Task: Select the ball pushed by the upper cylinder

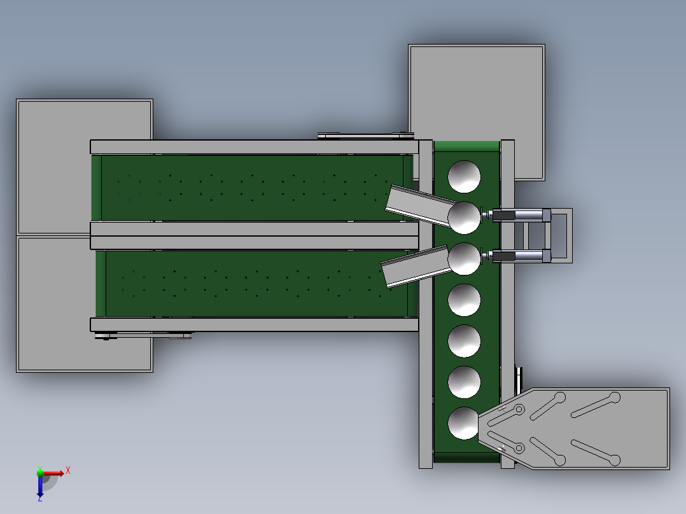Action: tap(464, 218)
